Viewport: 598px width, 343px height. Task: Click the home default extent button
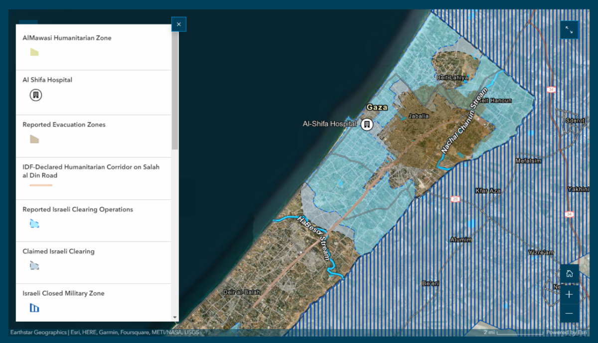(x=569, y=273)
